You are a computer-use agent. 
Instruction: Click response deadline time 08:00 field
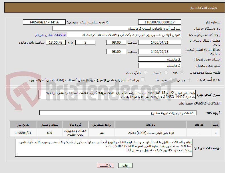(116, 42)
